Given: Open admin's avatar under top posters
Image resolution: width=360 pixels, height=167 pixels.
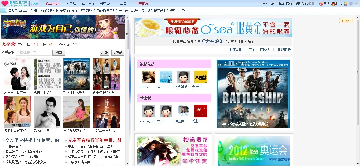Looking at the screenshot, I should (x=149, y=77).
